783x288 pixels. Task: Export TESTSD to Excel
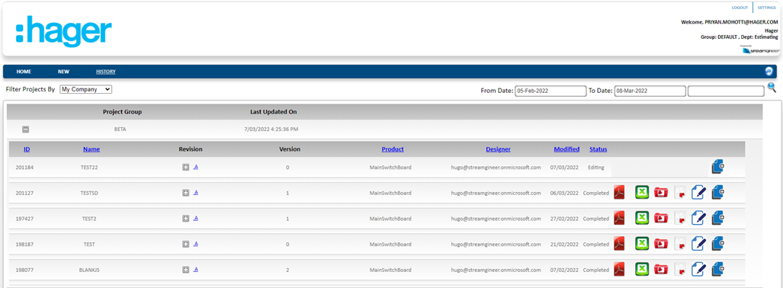click(642, 192)
